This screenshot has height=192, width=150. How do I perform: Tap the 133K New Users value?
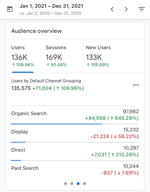(x=94, y=57)
